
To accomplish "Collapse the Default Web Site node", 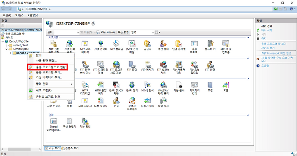I will point(2,42).
